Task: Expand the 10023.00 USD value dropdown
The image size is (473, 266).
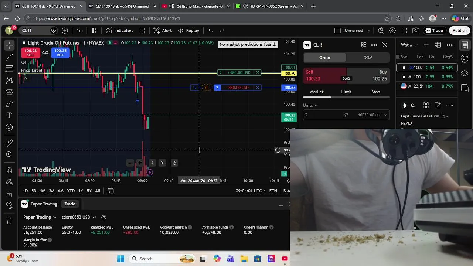Action: pyautogui.click(x=372, y=115)
